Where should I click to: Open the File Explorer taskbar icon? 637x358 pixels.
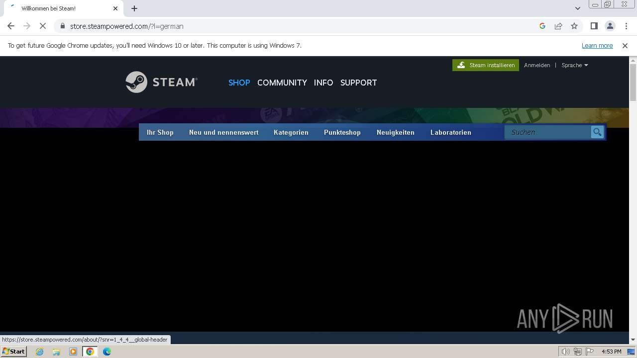tap(56, 352)
